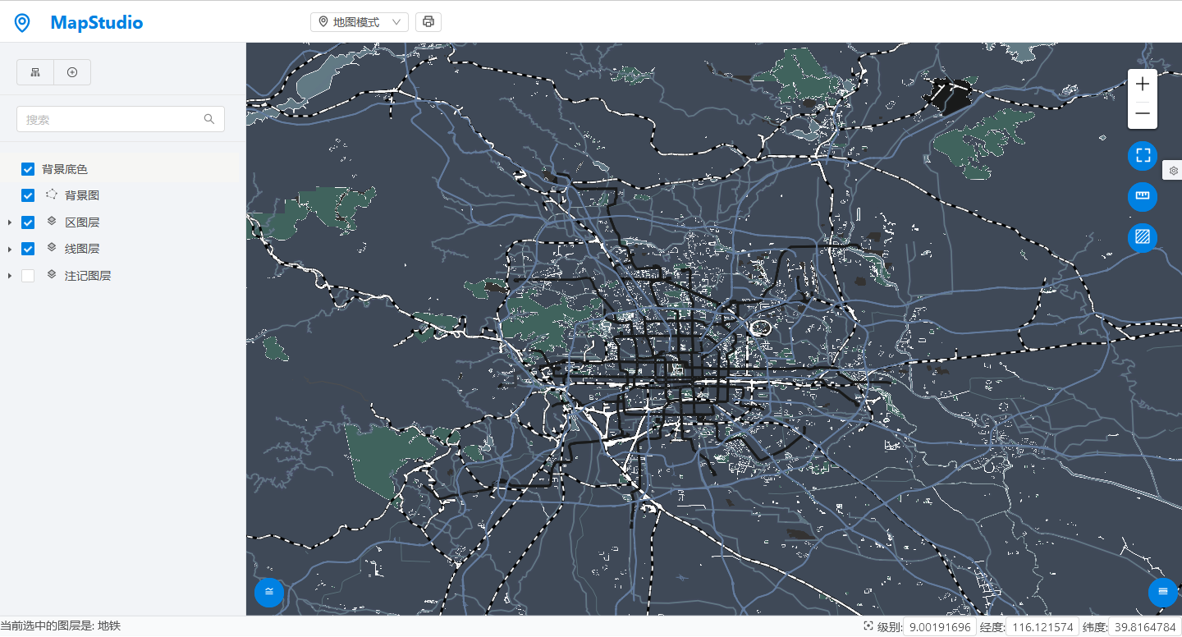Click the target icon beside 级别

coord(868,626)
